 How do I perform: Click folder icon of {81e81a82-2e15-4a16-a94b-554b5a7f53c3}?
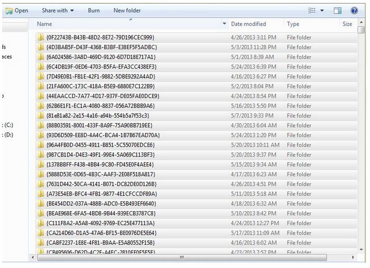pyautogui.click(x=41, y=116)
